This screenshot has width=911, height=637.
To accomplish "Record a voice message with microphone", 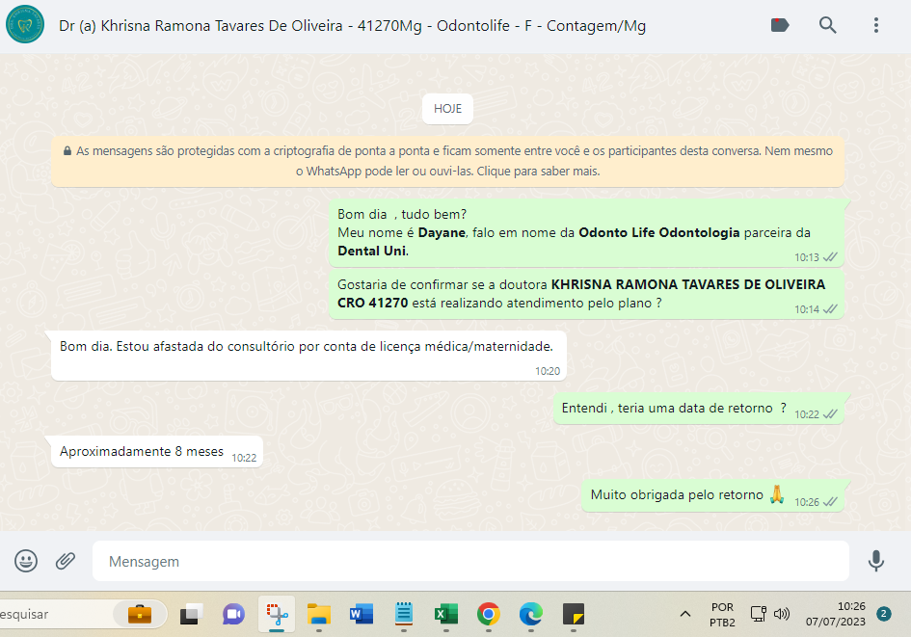I will click(x=875, y=561).
